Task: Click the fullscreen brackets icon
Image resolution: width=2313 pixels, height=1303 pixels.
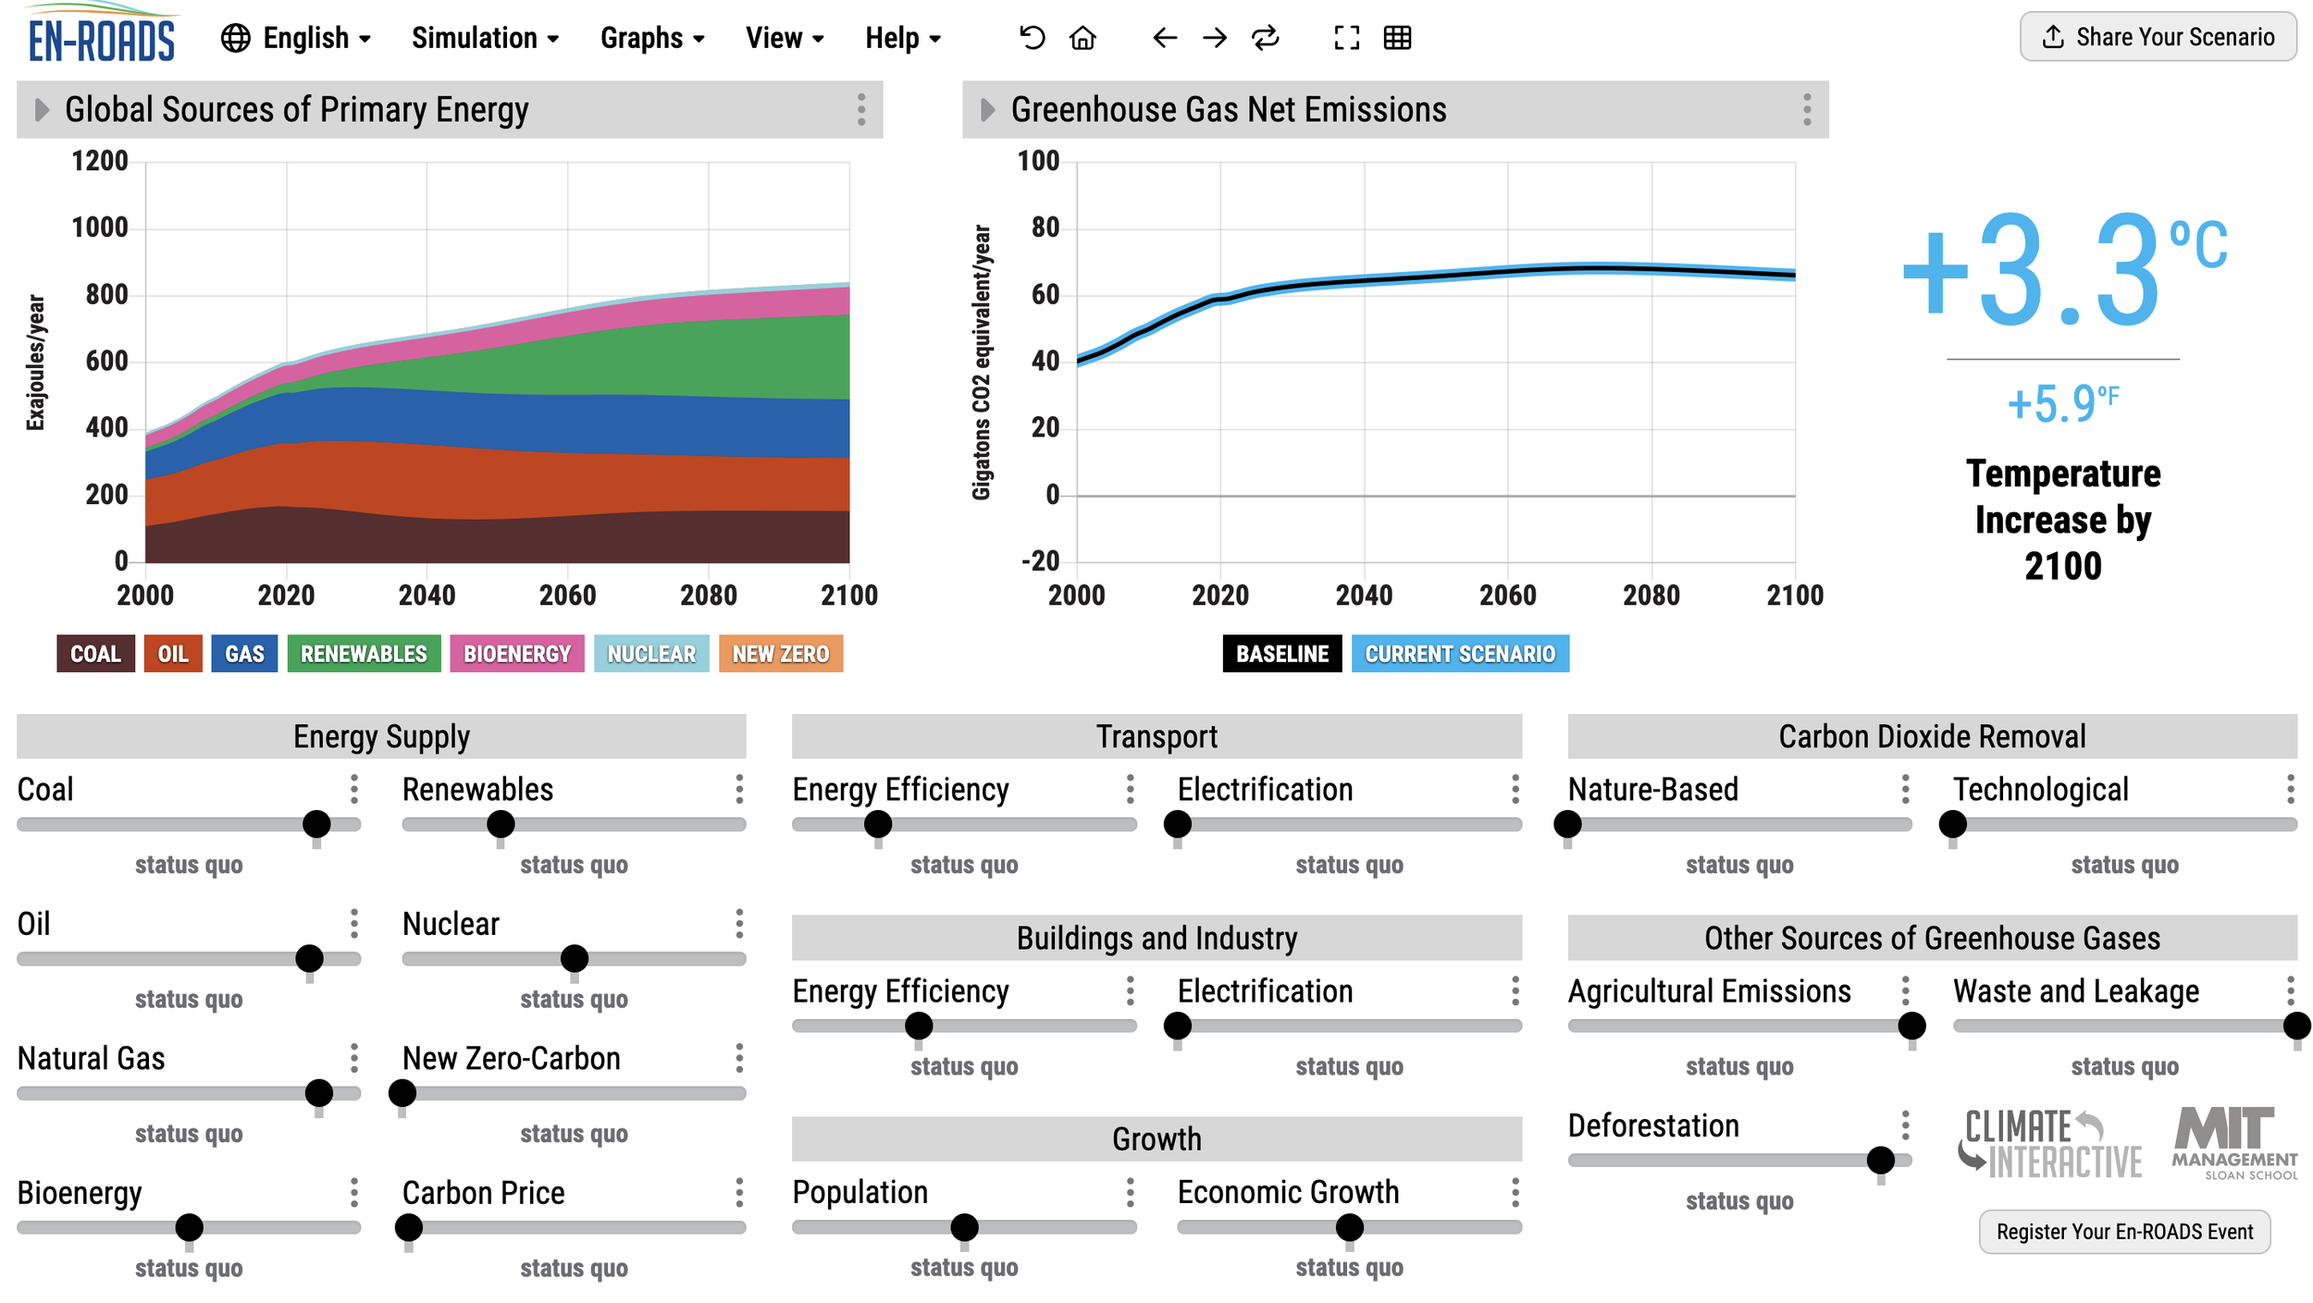Action: pyautogui.click(x=1347, y=38)
